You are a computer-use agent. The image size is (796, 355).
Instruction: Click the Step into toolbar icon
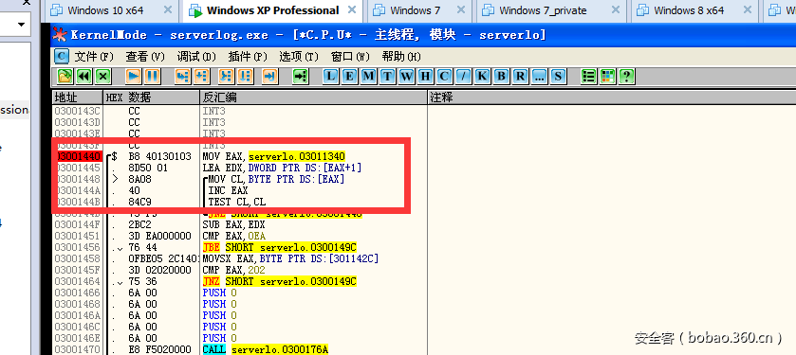(182, 77)
